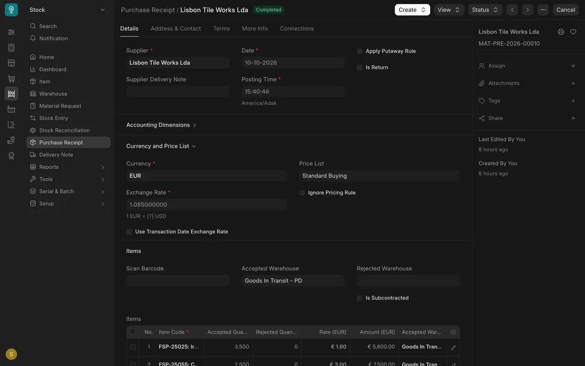Go to next document with right arrow
Viewport: 585px width, 366px height.
(528, 10)
